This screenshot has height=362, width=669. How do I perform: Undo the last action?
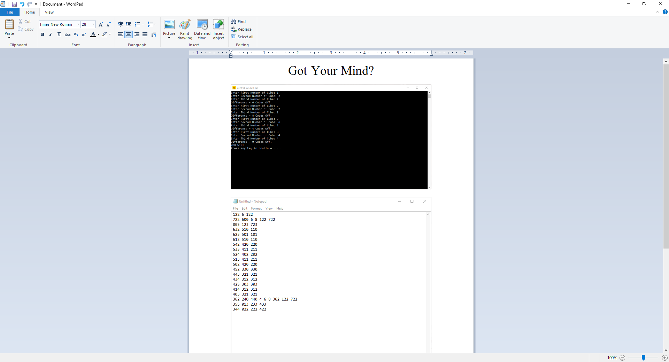tap(22, 4)
